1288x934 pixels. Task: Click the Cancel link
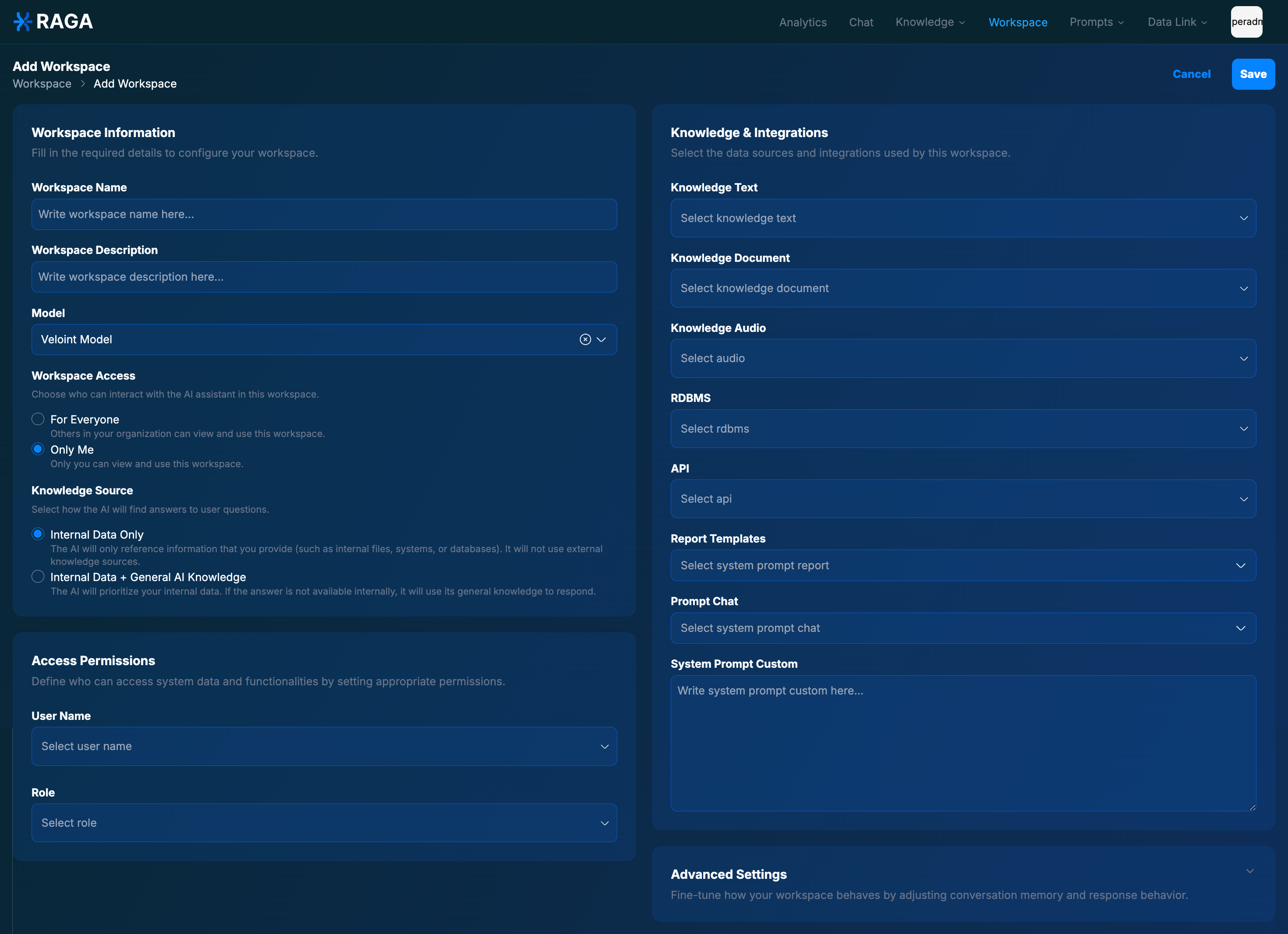(1192, 74)
